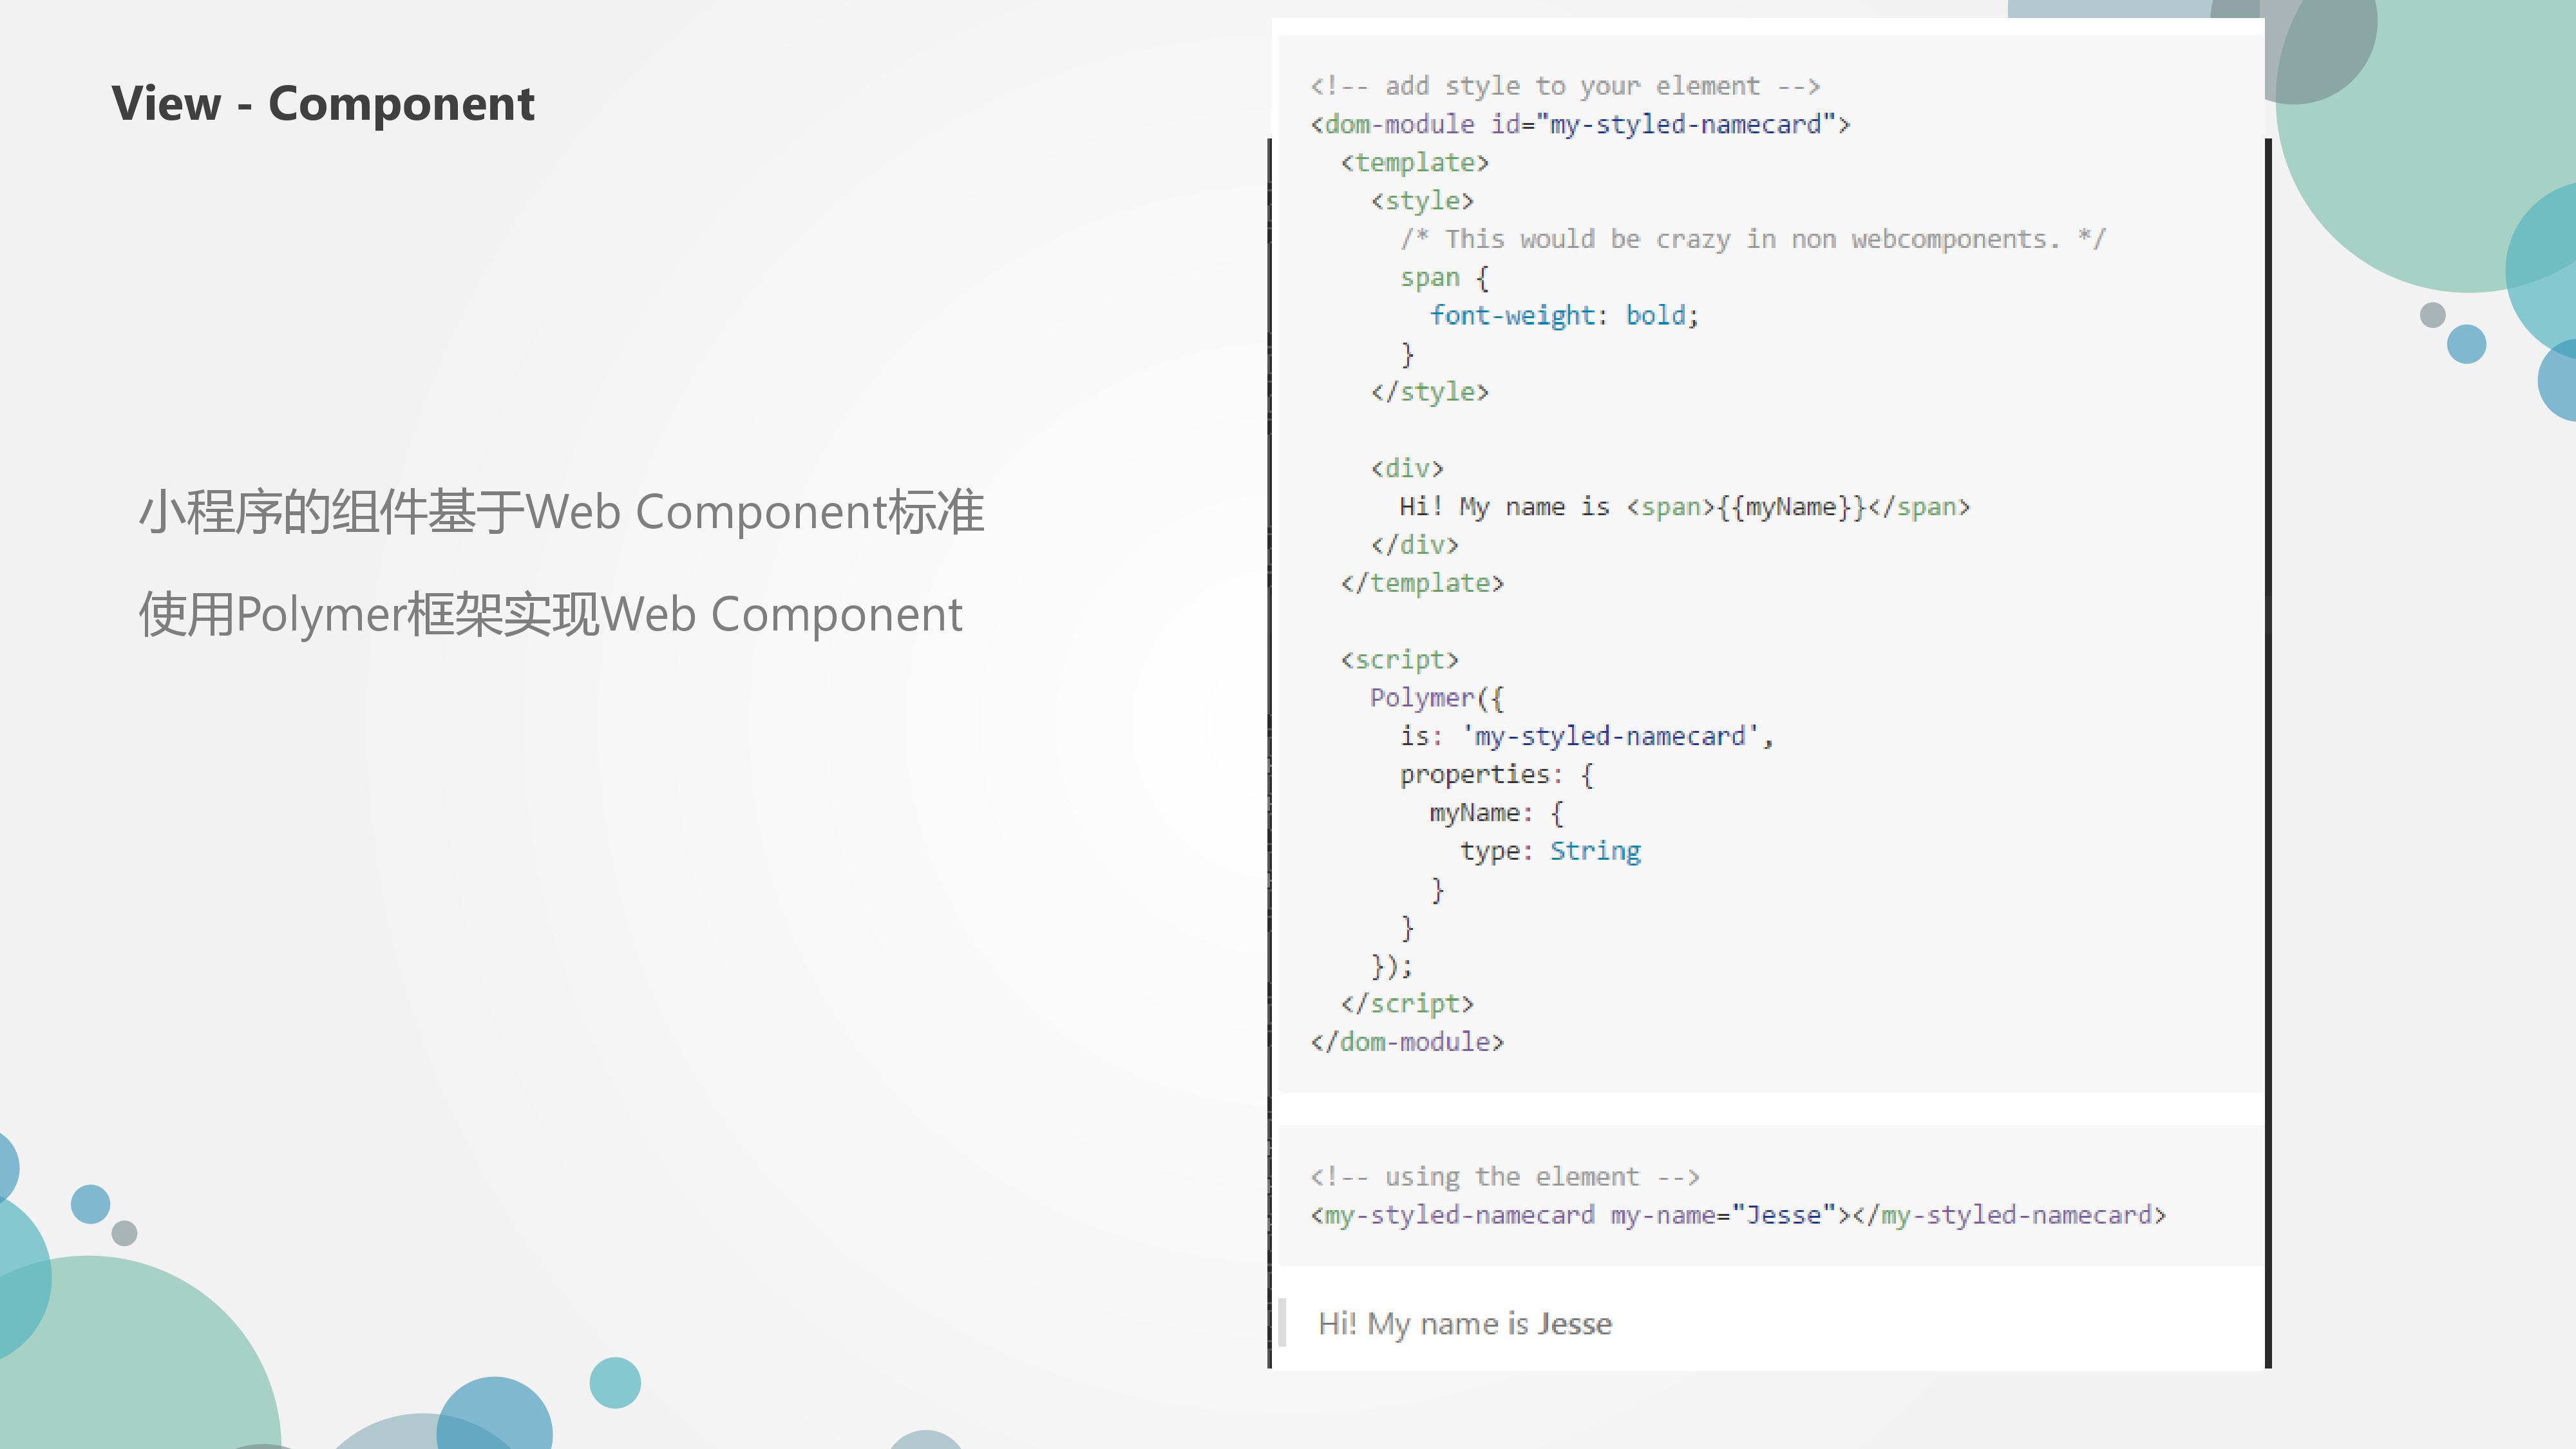Click the "Hi! My name is <span>{{myName}}</span>" line
Image resolution: width=2576 pixels, height=1449 pixels.
tap(1684, 507)
